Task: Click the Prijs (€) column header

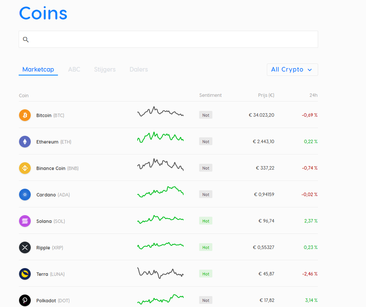Action: 266,95
